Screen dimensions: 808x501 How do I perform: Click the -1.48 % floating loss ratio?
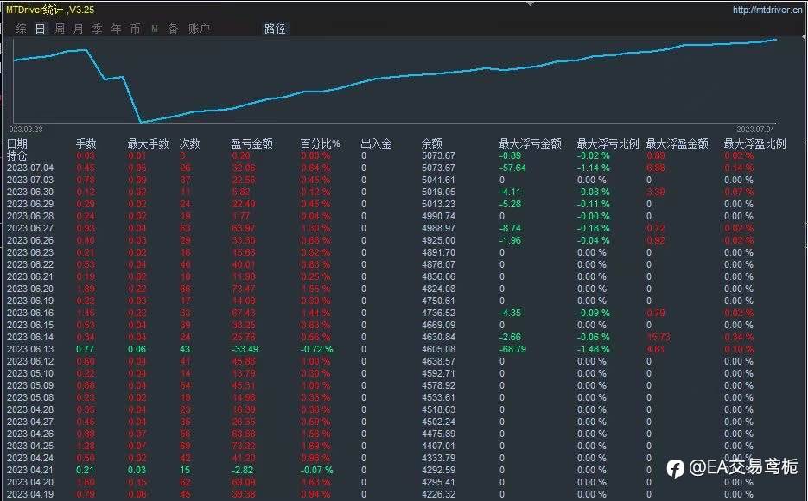[593, 349]
